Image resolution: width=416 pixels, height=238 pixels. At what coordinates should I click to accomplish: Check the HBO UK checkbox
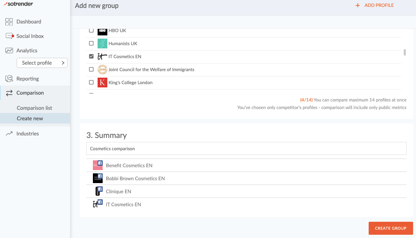click(x=91, y=31)
